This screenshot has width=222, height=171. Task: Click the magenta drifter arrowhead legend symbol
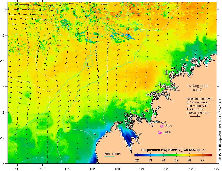pos(160,133)
